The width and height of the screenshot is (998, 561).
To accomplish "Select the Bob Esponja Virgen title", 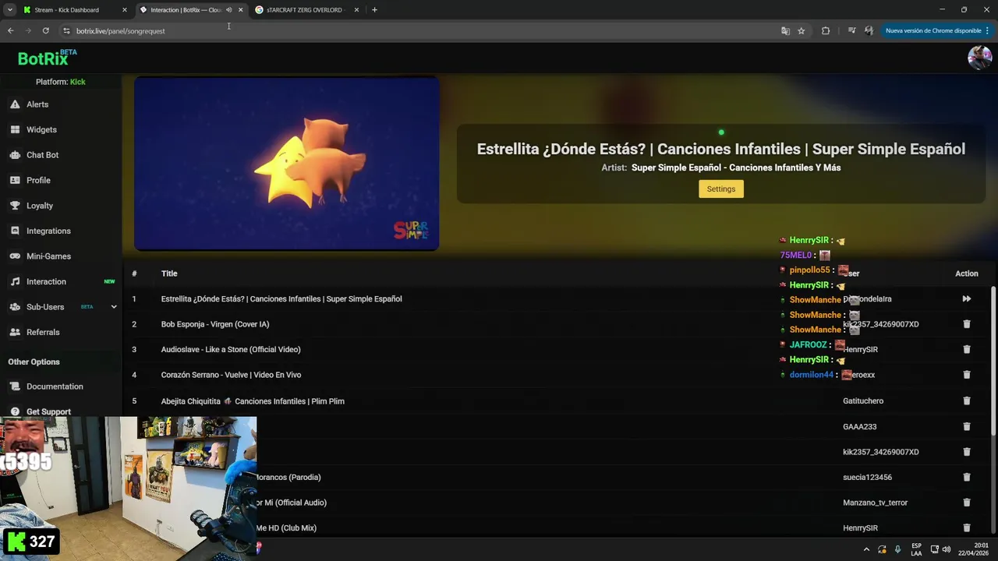I will click(215, 324).
